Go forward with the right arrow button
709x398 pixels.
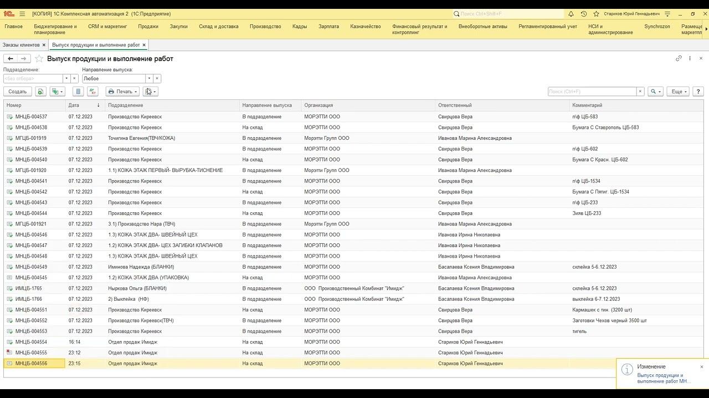23,59
